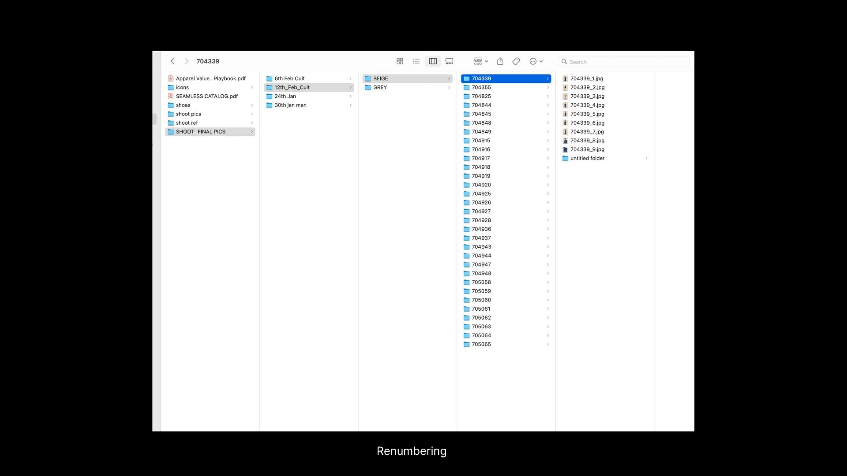The image size is (847, 476).
Task: Open the group-by dropdown
Action: tap(480, 62)
